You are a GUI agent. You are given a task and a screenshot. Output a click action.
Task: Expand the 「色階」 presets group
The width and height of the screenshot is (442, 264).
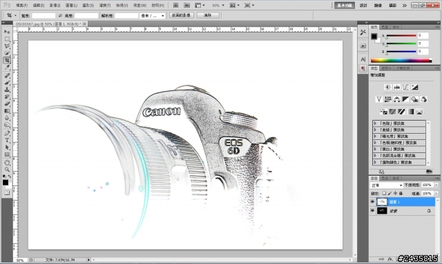click(375, 123)
